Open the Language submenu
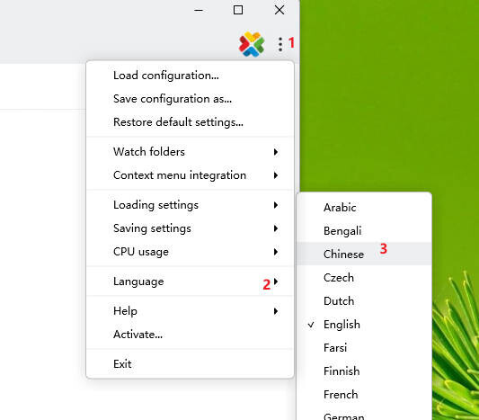479x420 pixels. (x=190, y=281)
